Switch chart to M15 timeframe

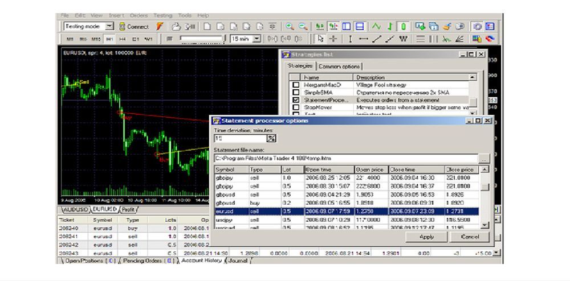96,39
